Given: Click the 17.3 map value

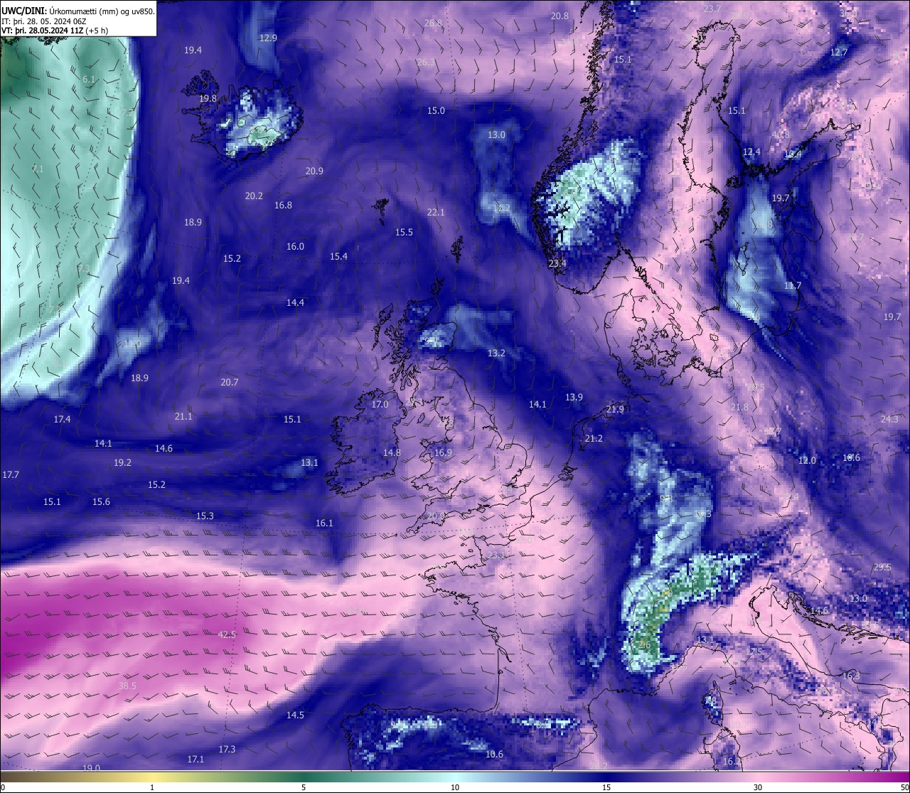Looking at the screenshot, I should (227, 749).
